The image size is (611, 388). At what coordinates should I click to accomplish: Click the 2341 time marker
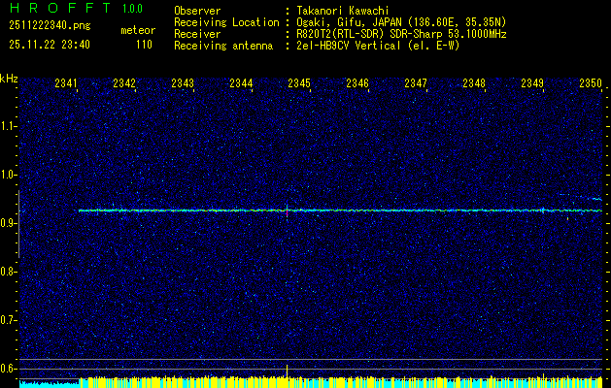(66, 82)
